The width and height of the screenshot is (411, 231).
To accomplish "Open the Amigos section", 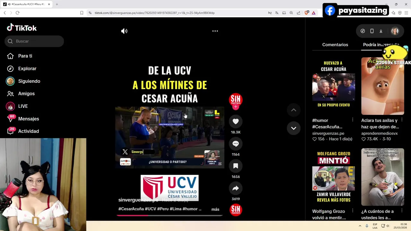I will coord(26,94).
